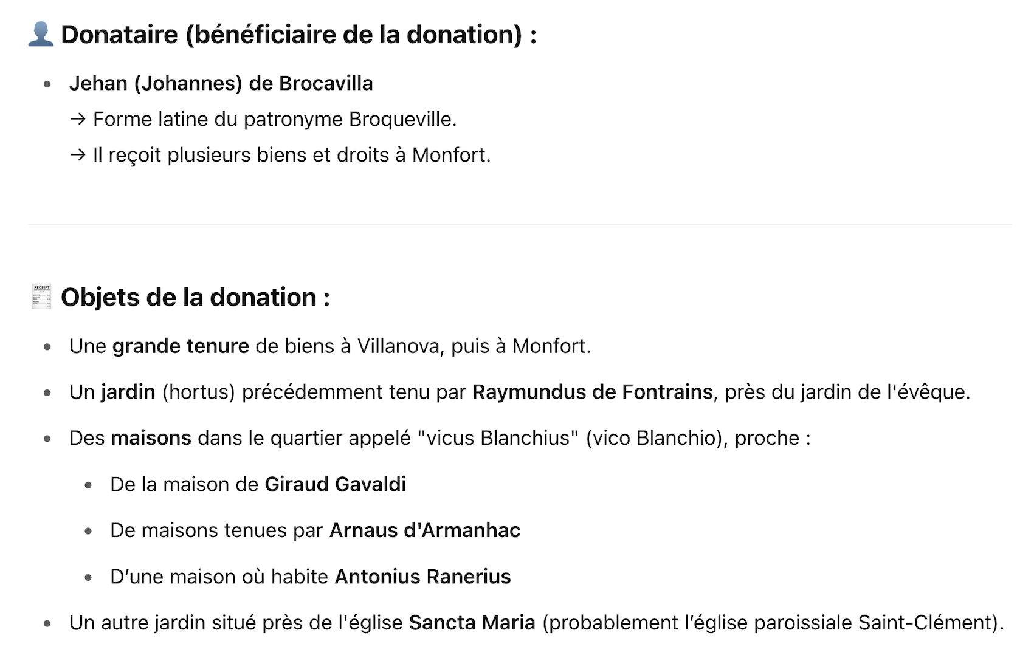This screenshot has height=661, width=1034.
Task: Click the bold word jardin
Action: click(128, 392)
